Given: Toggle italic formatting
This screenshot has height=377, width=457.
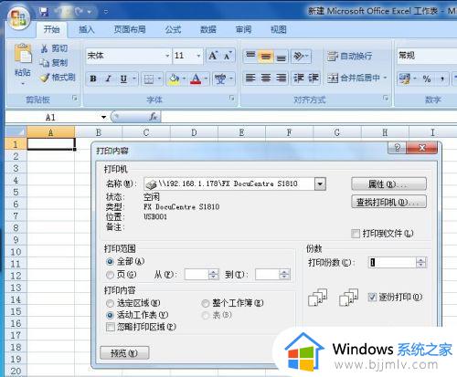Looking at the screenshot, I should [x=108, y=79].
